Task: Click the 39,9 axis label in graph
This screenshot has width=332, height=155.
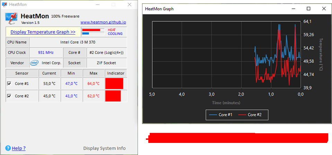Action: point(308,88)
